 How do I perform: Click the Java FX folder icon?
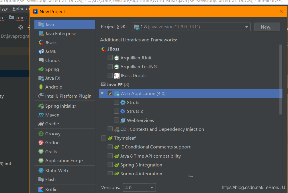coord(41,78)
